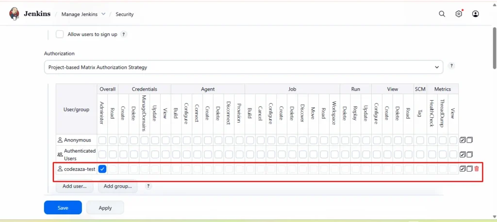Enable Allow users to sign up checkbox
497x222 pixels.
[60, 34]
